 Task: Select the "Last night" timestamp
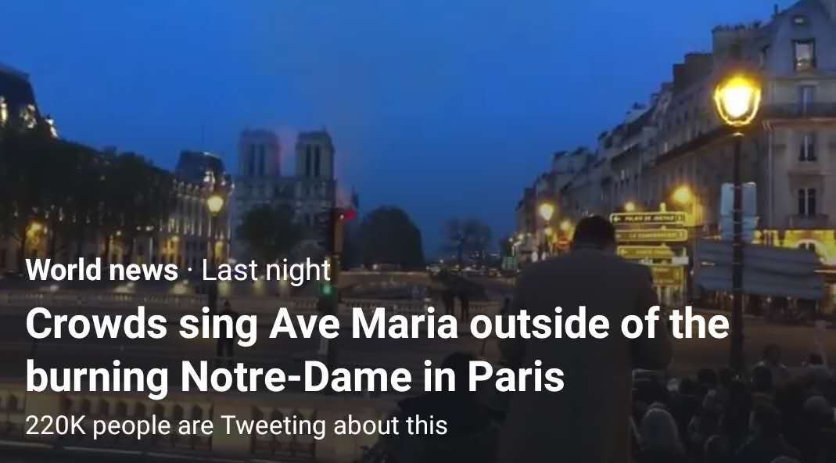pos(266,271)
